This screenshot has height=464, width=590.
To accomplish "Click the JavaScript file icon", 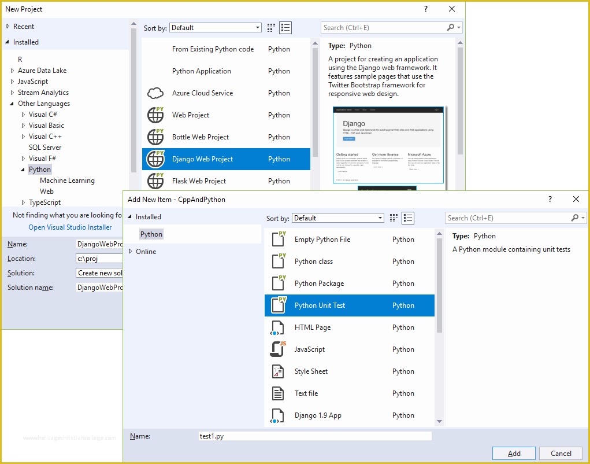I will tap(278, 349).
